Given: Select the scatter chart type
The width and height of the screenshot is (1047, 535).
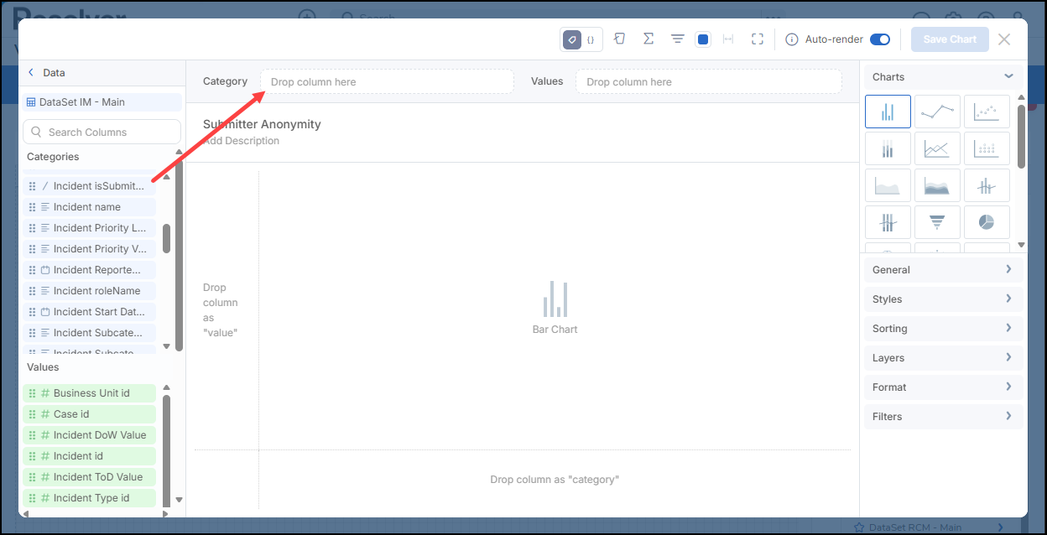Looking at the screenshot, I should 987,112.
